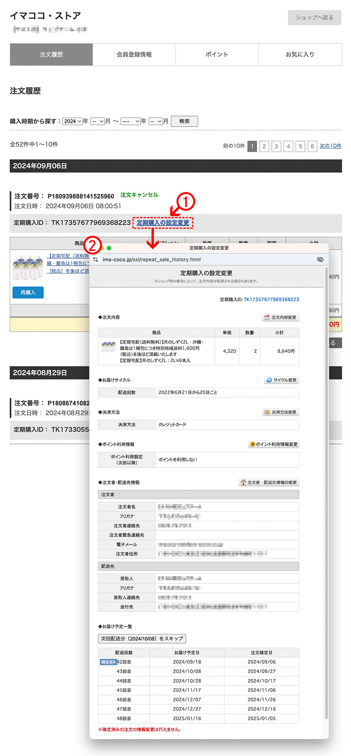Switch to the 会員登録情報 tab
Viewport: 351px width, 756px height.
pyautogui.click(x=134, y=55)
